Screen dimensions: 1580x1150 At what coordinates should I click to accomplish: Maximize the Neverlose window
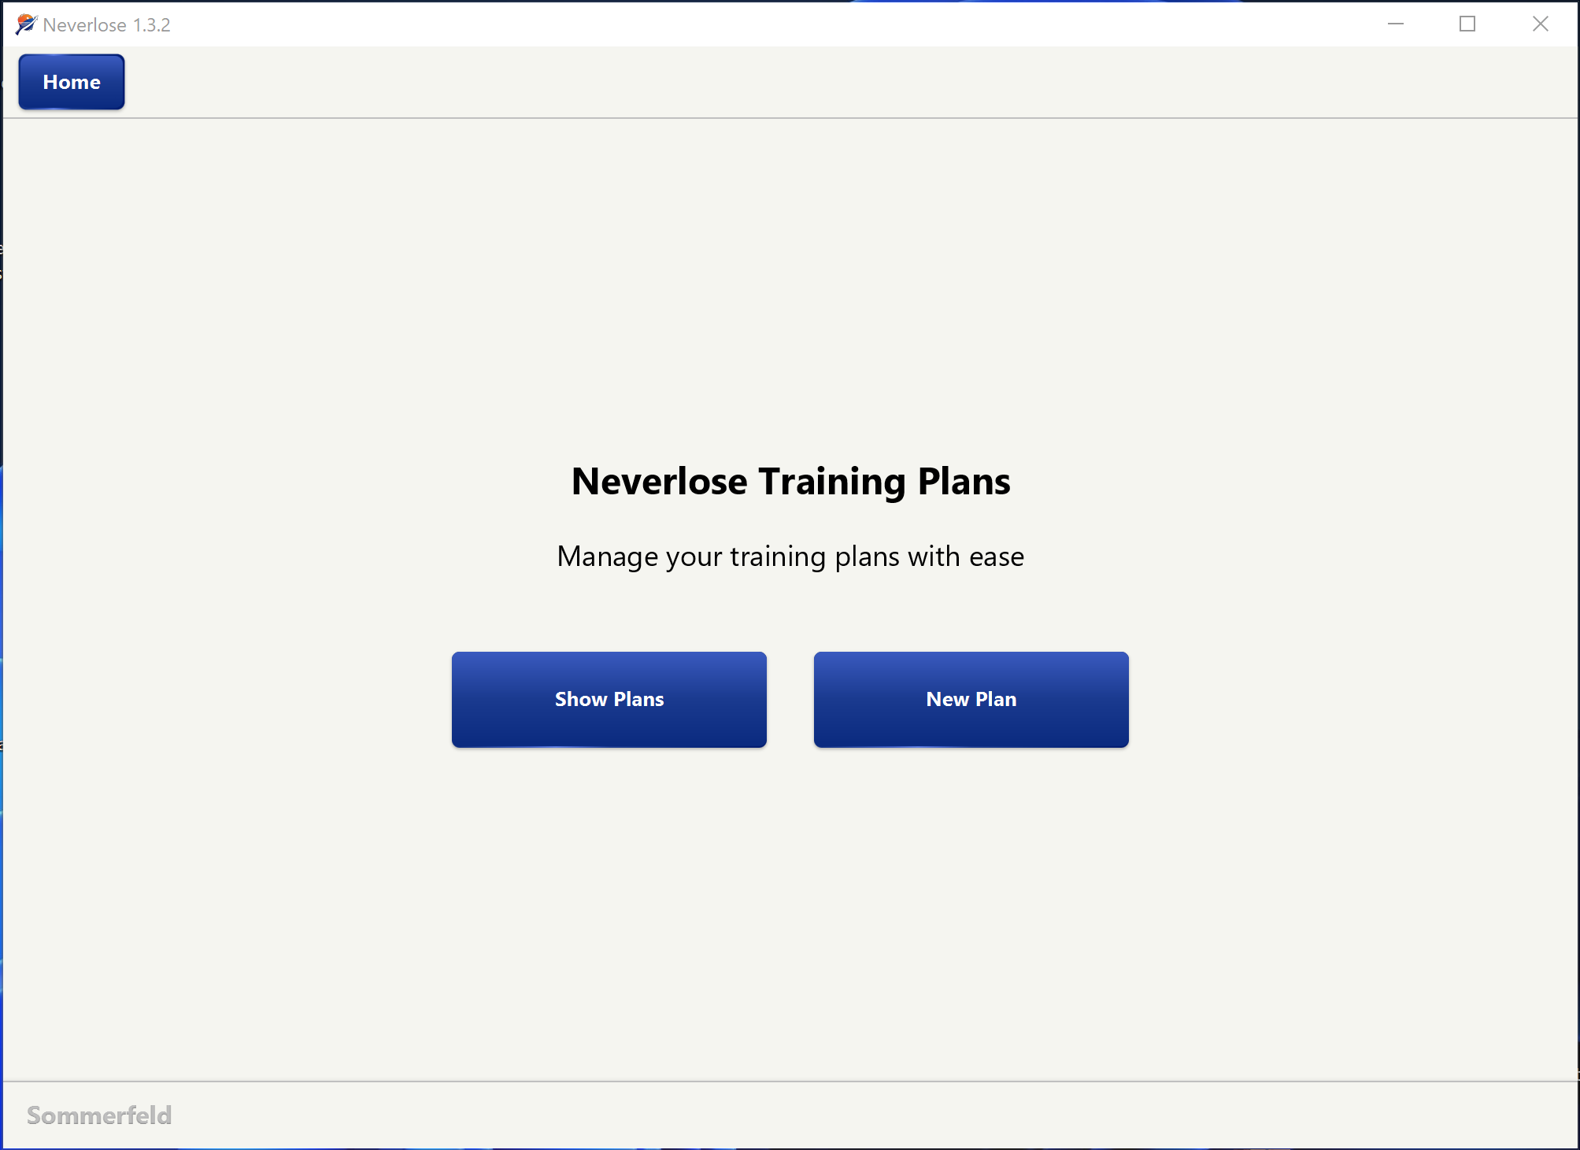[1467, 24]
